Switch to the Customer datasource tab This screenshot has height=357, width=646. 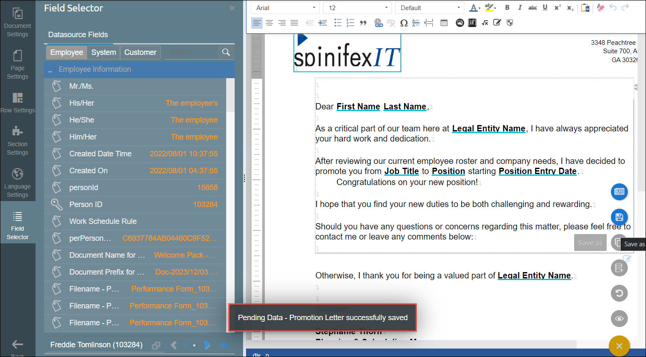pyautogui.click(x=140, y=52)
